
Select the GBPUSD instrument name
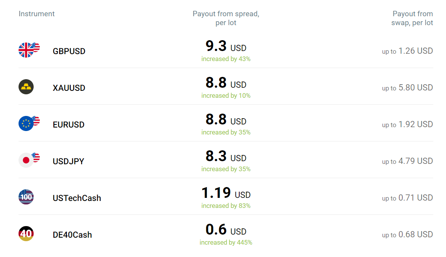coord(69,51)
